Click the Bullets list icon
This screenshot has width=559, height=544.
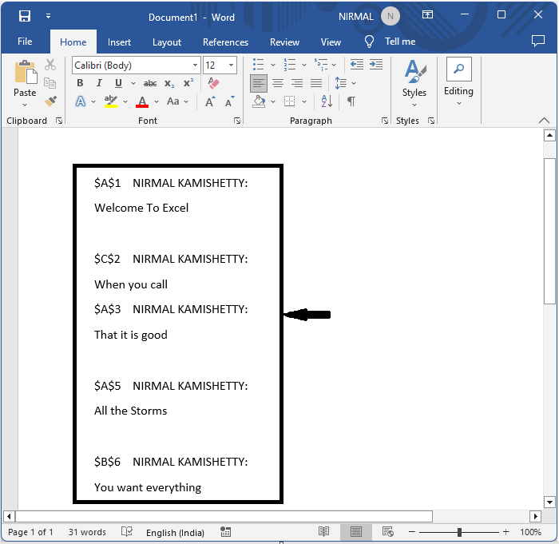click(259, 65)
